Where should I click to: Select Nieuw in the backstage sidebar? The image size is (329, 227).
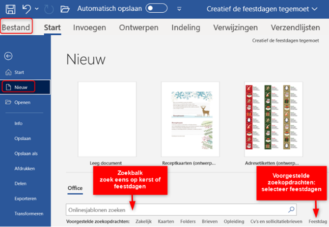[25, 87]
